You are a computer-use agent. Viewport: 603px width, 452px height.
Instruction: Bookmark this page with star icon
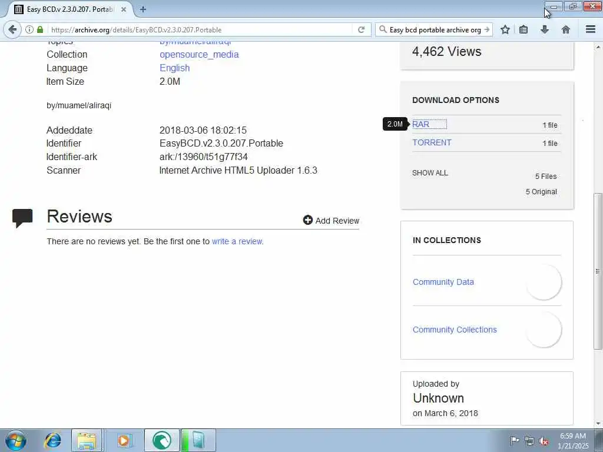505,29
